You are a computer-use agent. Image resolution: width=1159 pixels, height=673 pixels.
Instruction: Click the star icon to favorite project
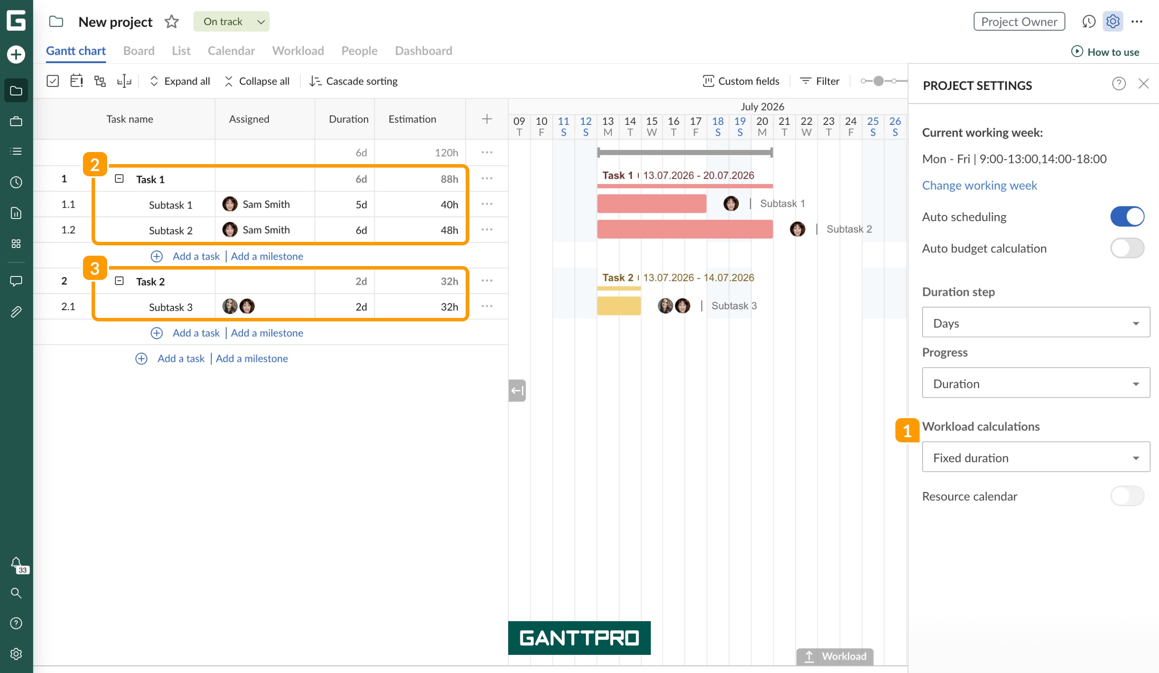click(172, 22)
